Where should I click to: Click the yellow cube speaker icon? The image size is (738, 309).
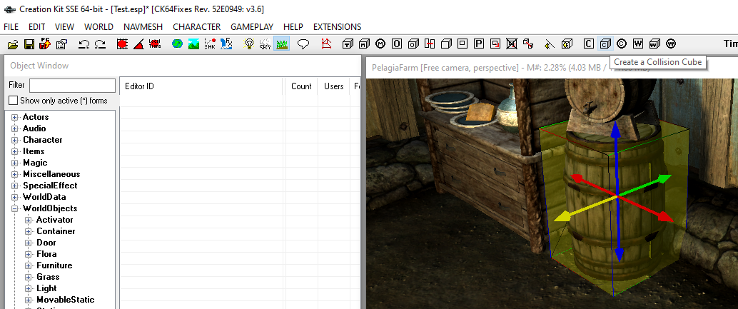(567, 44)
